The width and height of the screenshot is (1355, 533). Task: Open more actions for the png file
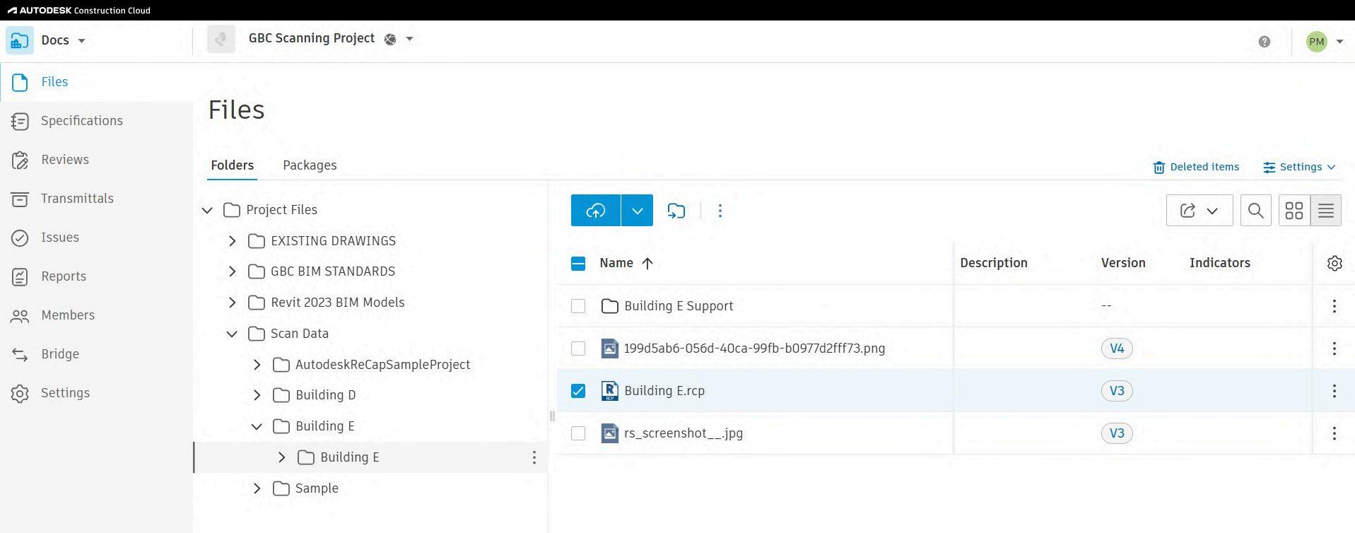(1335, 348)
